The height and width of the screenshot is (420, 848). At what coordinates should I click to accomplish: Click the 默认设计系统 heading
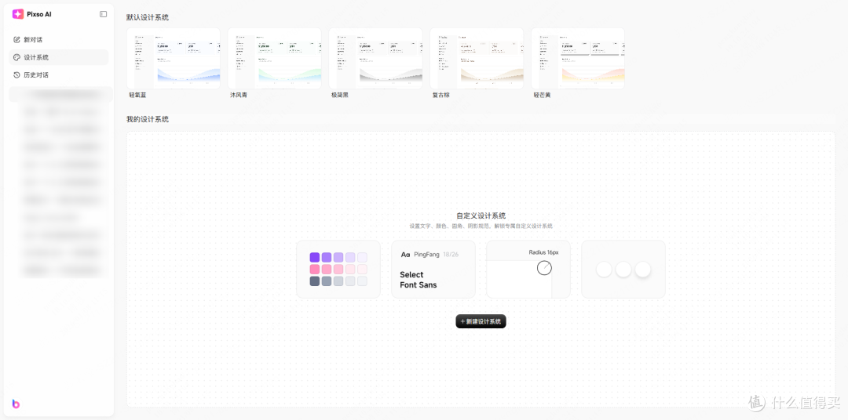click(148, 17)
